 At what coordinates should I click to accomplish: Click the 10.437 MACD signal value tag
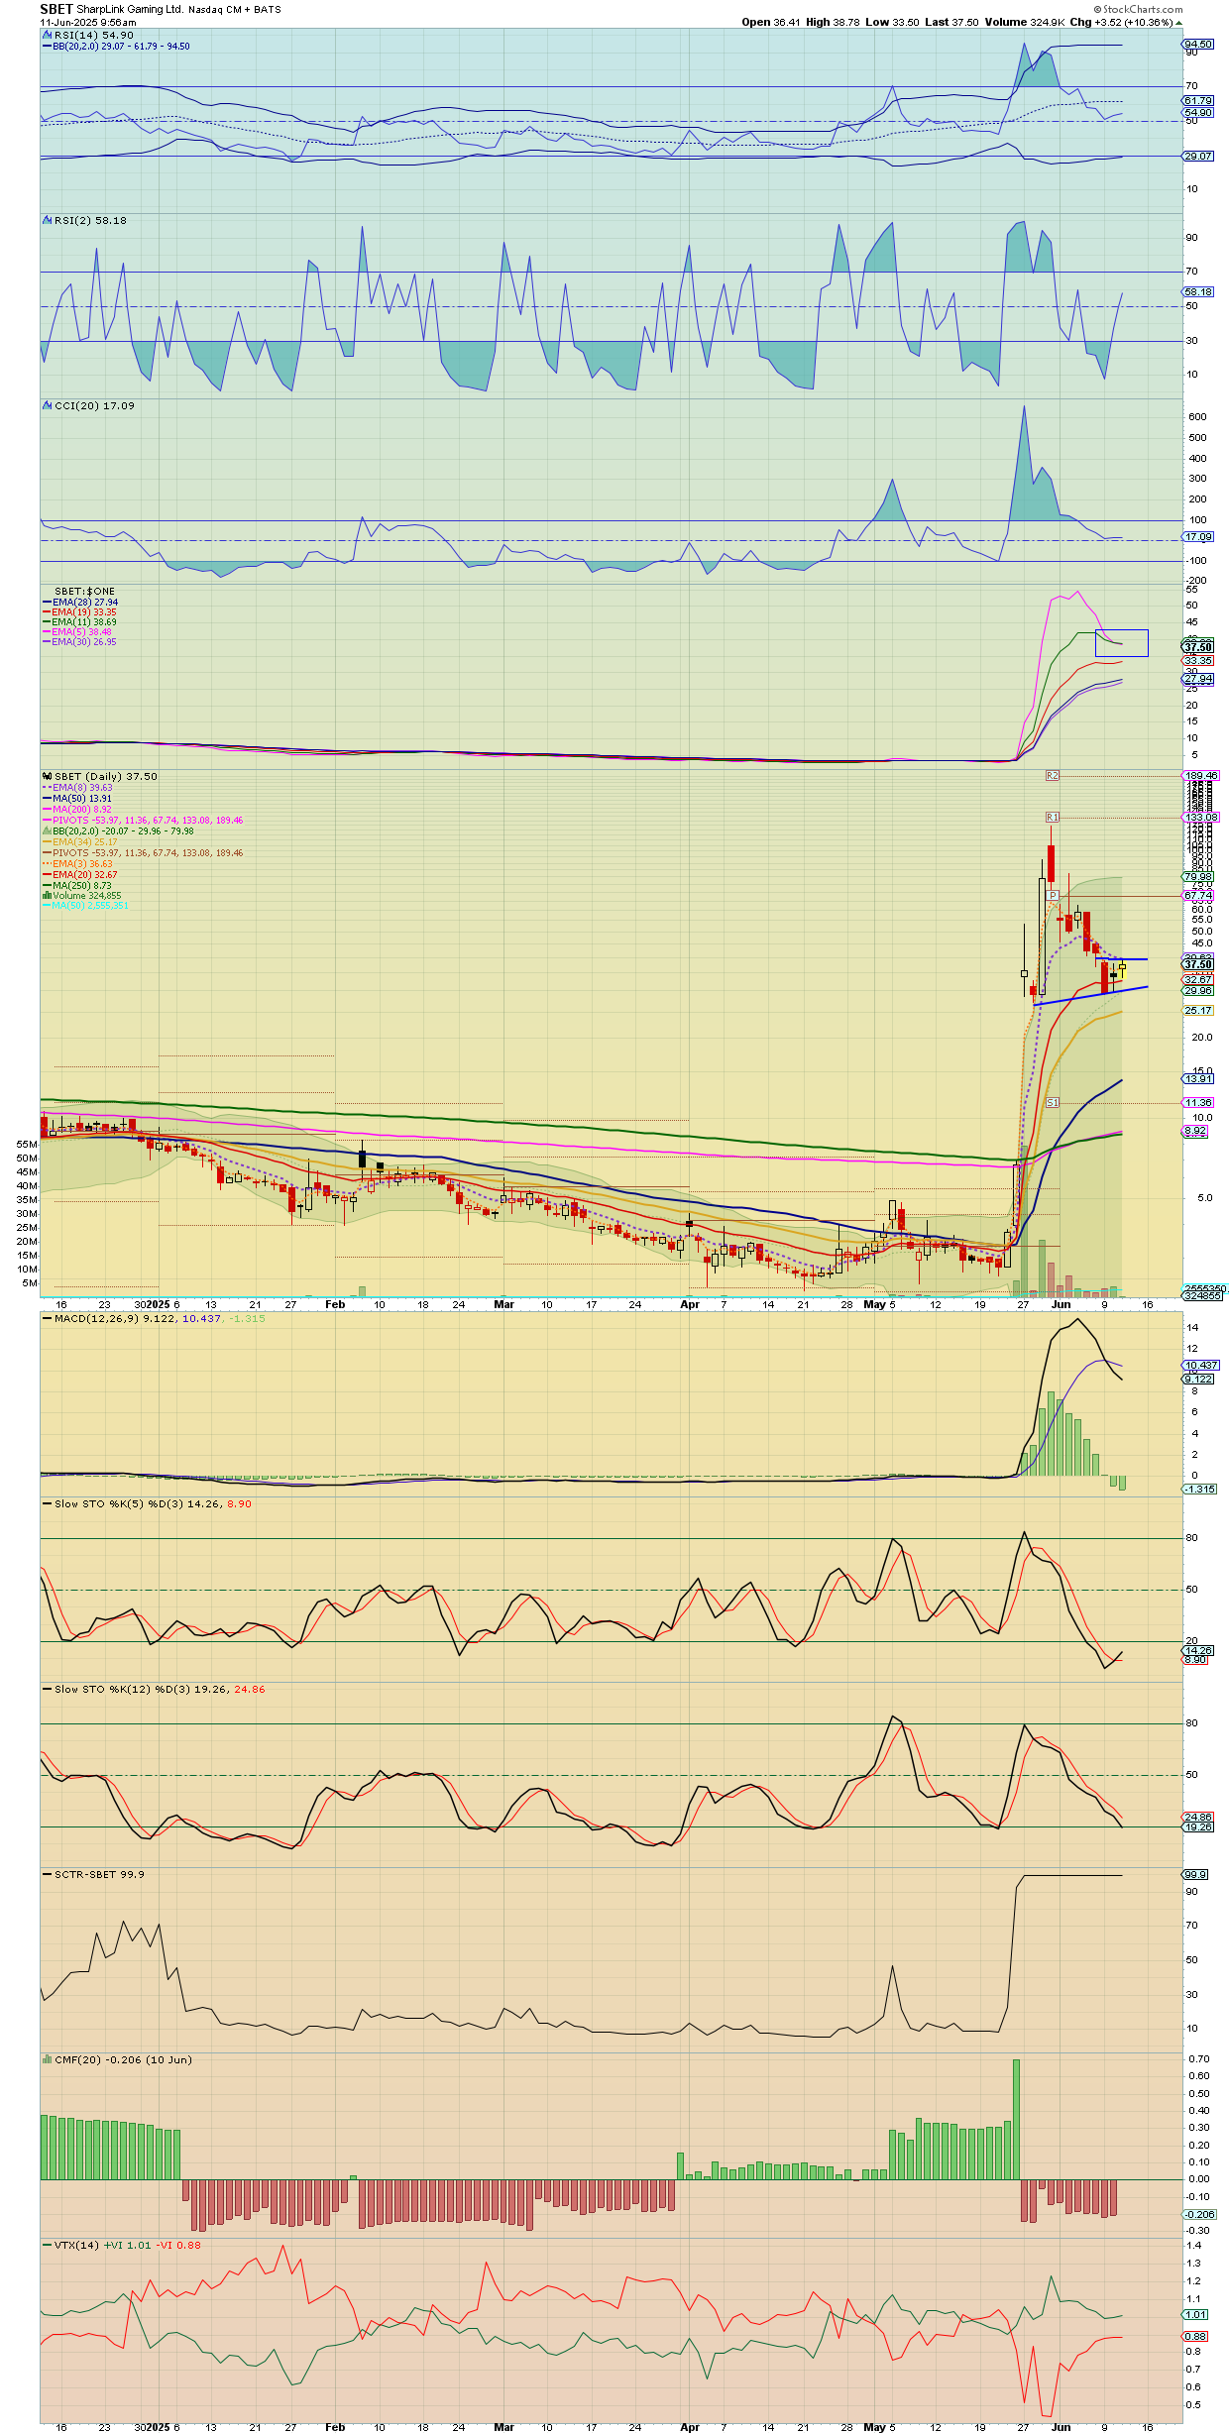click(x=1201, y=1366)
